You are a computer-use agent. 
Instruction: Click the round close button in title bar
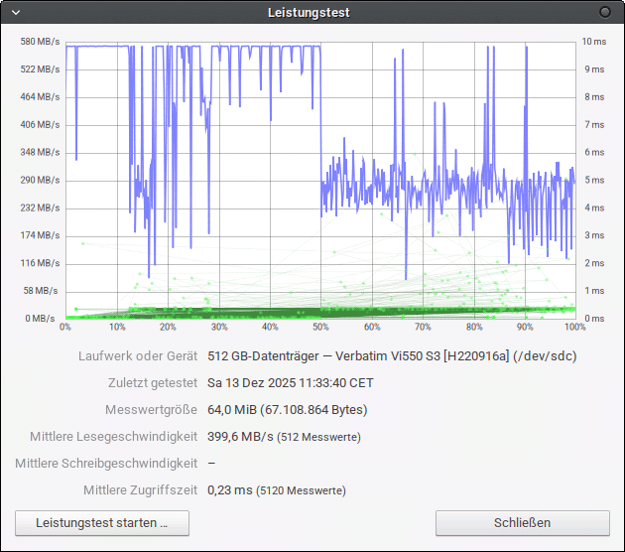pyautogui.click(x=605, y=12)
